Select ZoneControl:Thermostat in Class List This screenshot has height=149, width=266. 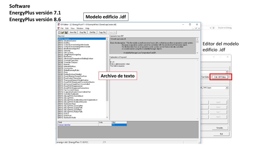pyautogui.click(x=72, y=78)
